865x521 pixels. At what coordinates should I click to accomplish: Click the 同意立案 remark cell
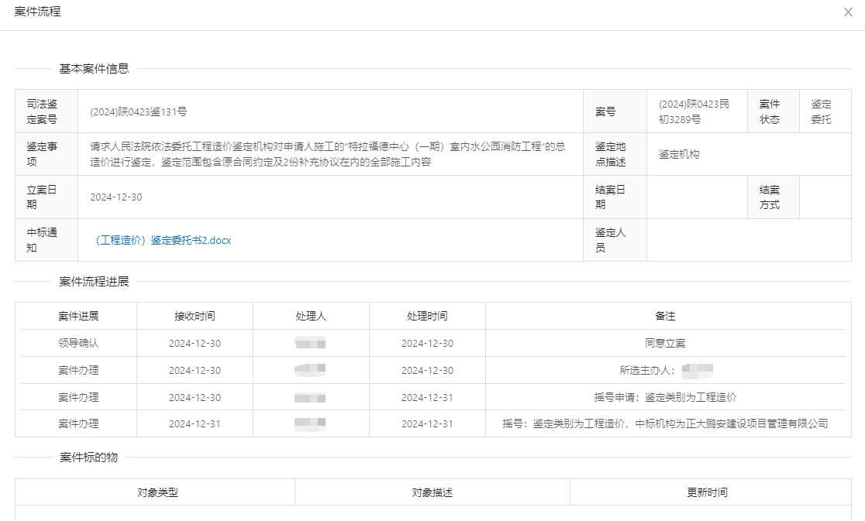pyautogui.click(x=665, y=343)
